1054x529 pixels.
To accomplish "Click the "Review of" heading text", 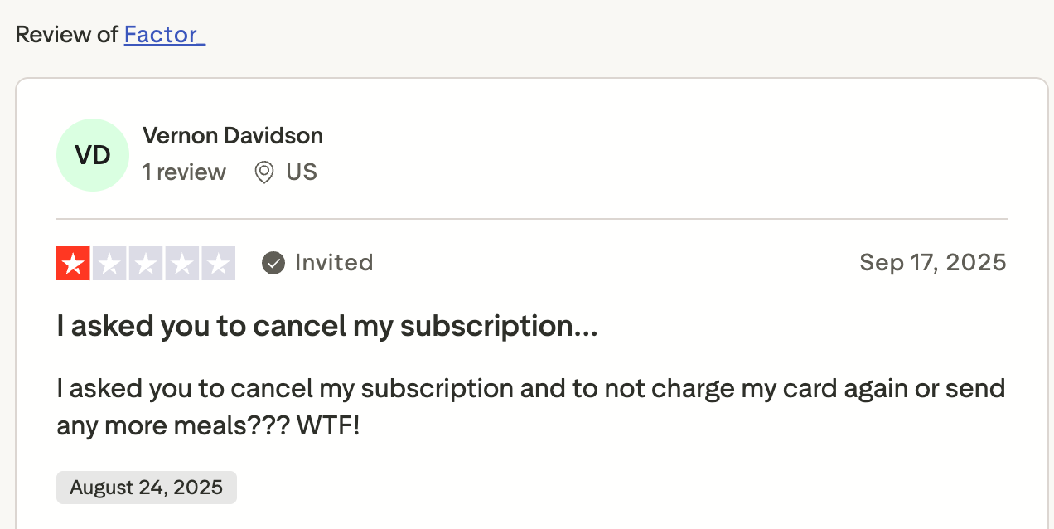I will coord(67,35).
